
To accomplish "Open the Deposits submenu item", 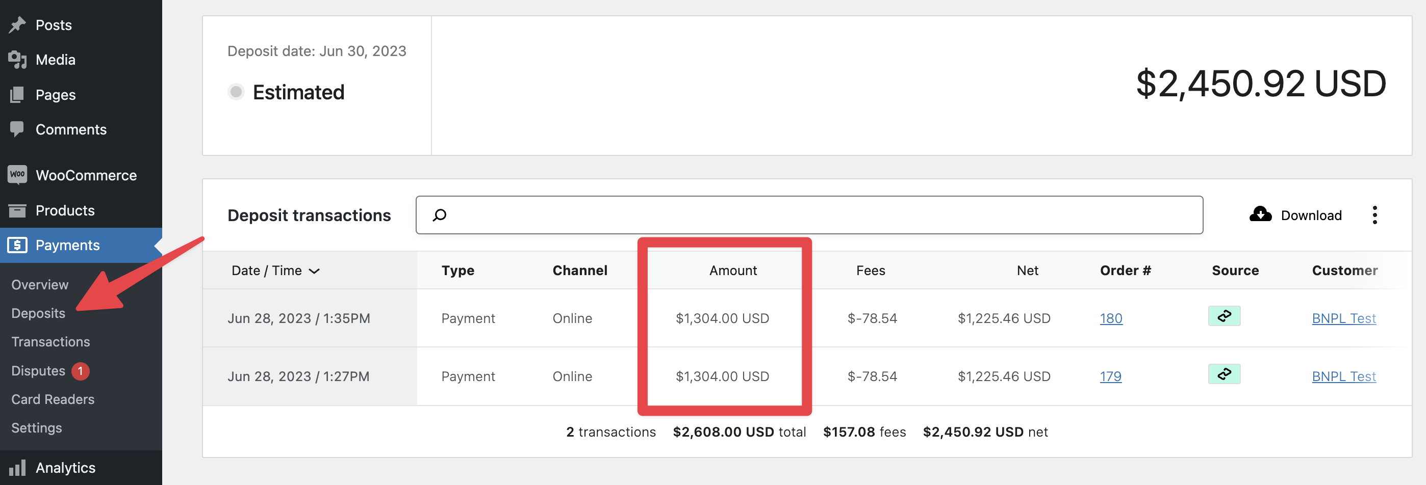I will point(38,313).
